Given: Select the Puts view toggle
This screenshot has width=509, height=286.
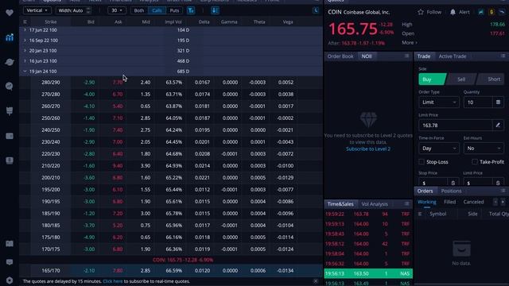Looking at the screenshot, I should click(174, 10).
